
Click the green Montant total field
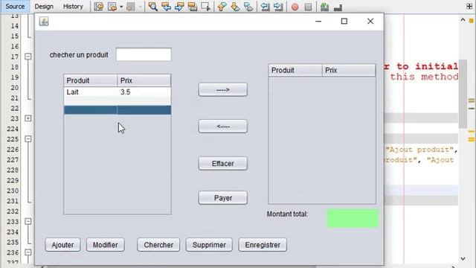pos(353,218)
